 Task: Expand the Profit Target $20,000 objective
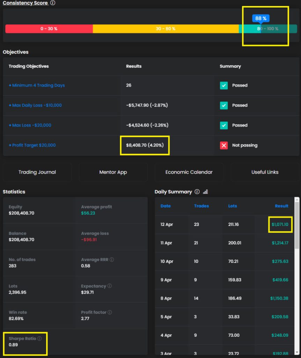pyautogui.click(x=32, y=145)
